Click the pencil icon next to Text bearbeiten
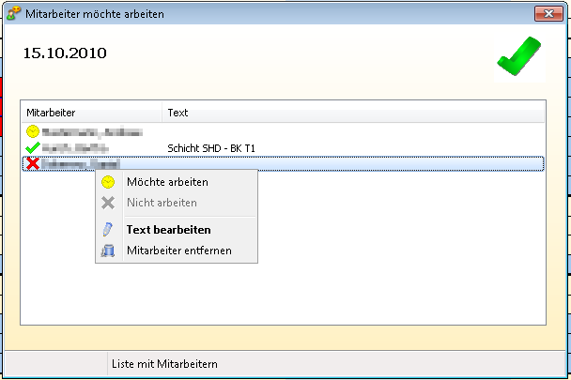571x380 pixels. click(108, 230)
